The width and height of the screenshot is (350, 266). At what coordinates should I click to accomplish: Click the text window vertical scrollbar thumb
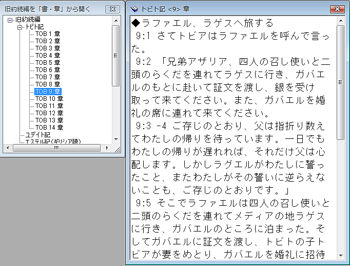click(340, 82)
